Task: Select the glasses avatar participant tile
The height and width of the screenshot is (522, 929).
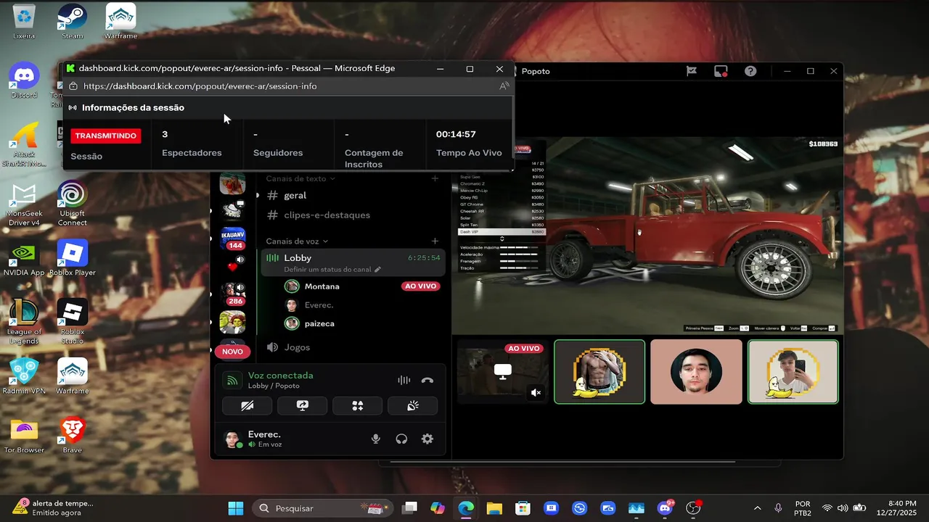Action: (x=696, y=372)
